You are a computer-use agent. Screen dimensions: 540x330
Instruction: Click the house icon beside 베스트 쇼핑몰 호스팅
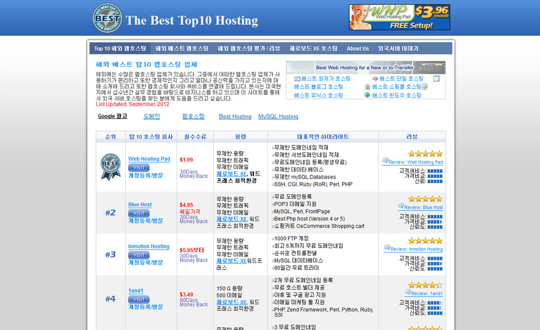(x=367, y=87)
